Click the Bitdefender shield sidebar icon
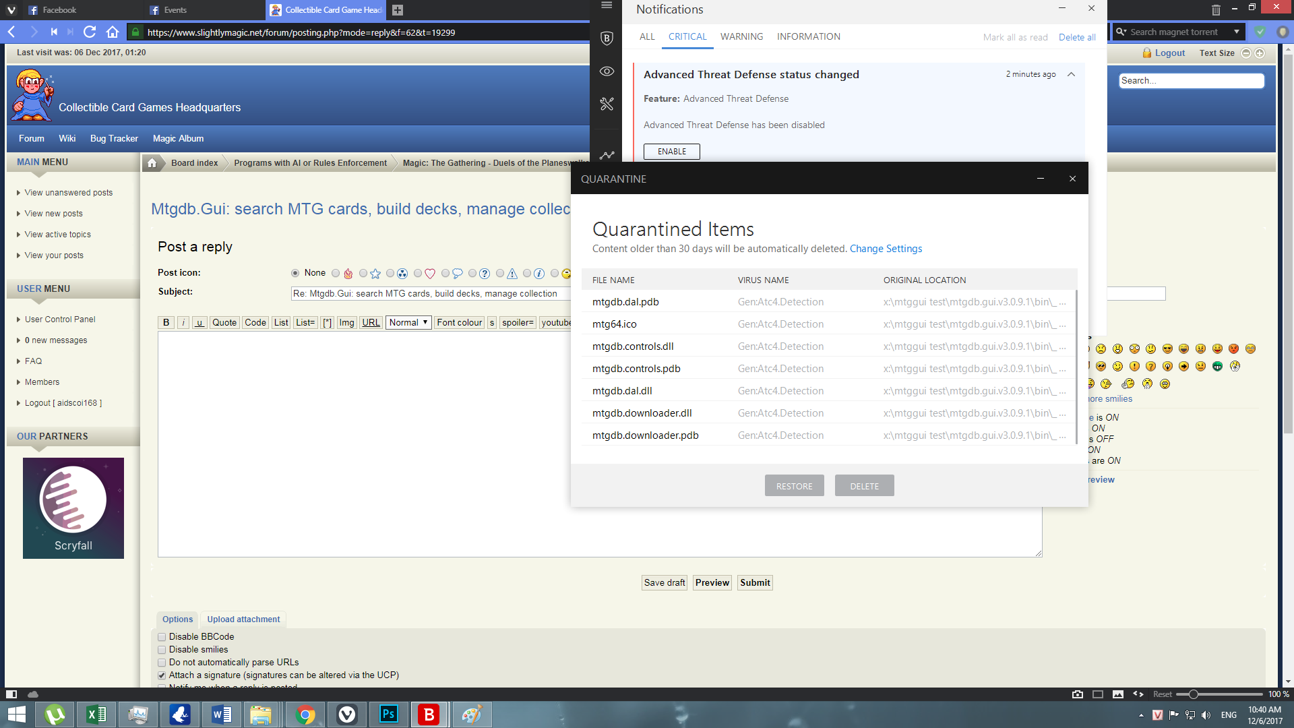 [607, 38]
